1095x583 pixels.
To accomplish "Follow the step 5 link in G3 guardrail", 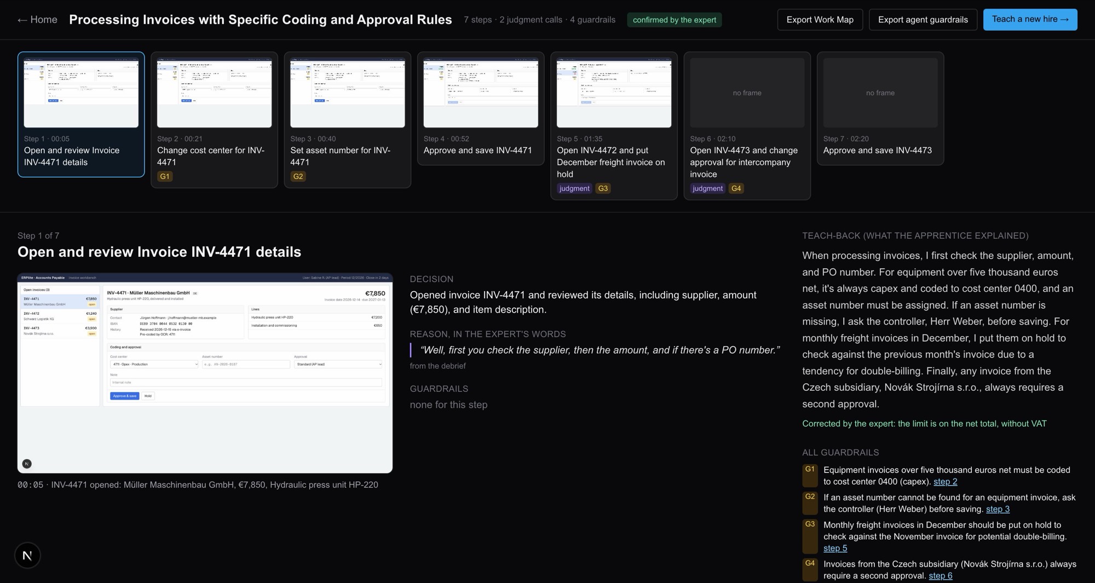I will pyautogui.click(x=835, y=548).
